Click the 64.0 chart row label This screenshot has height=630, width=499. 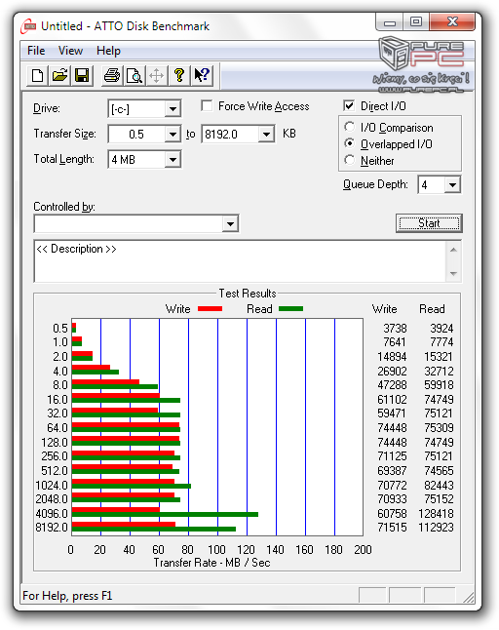58,428
